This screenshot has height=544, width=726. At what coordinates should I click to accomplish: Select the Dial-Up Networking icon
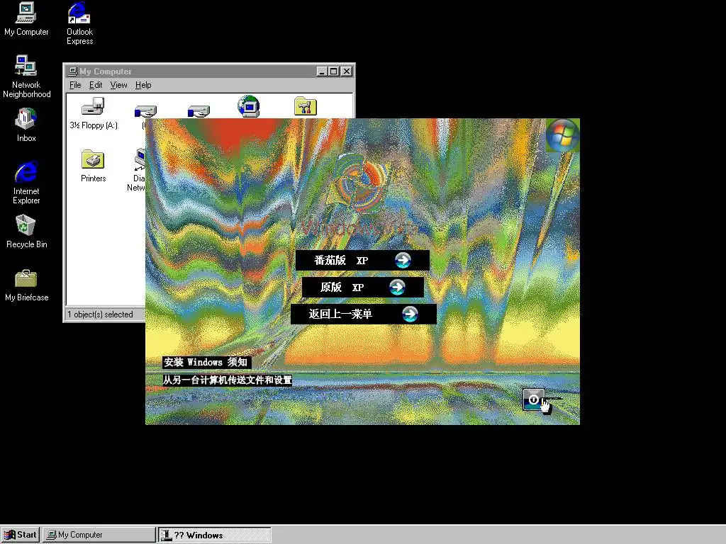pyautogui.click(x=138, y=170)
